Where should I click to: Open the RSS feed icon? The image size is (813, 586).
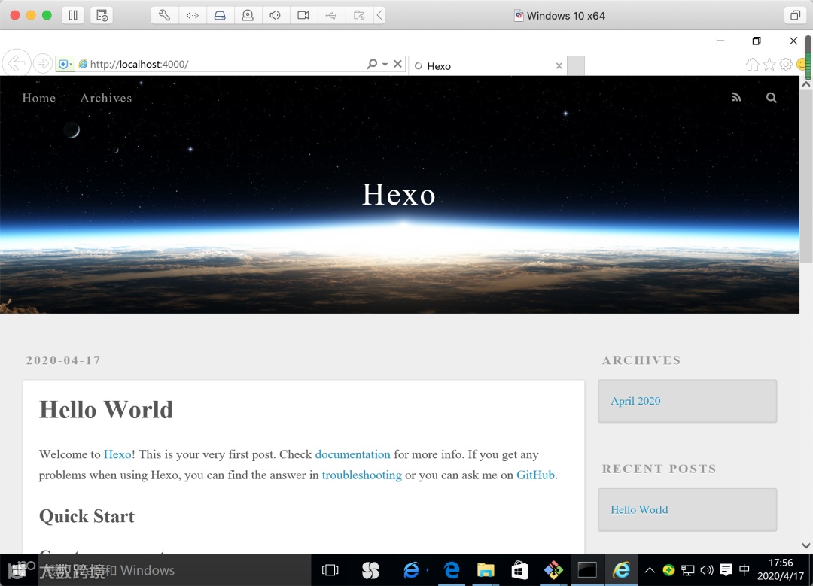736,97
